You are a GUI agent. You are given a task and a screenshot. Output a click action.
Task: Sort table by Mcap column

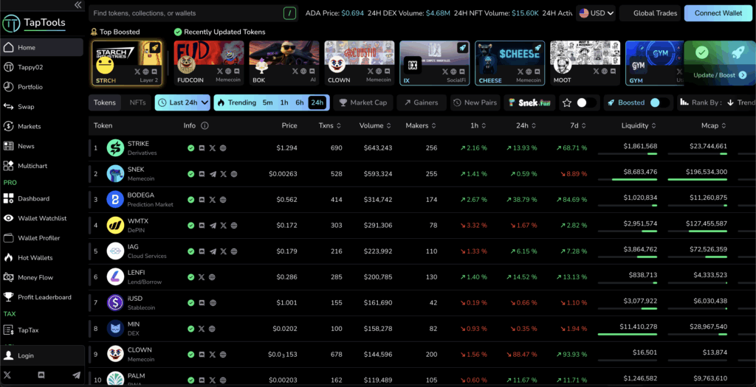pyautogui.click(x=714, y=125)
